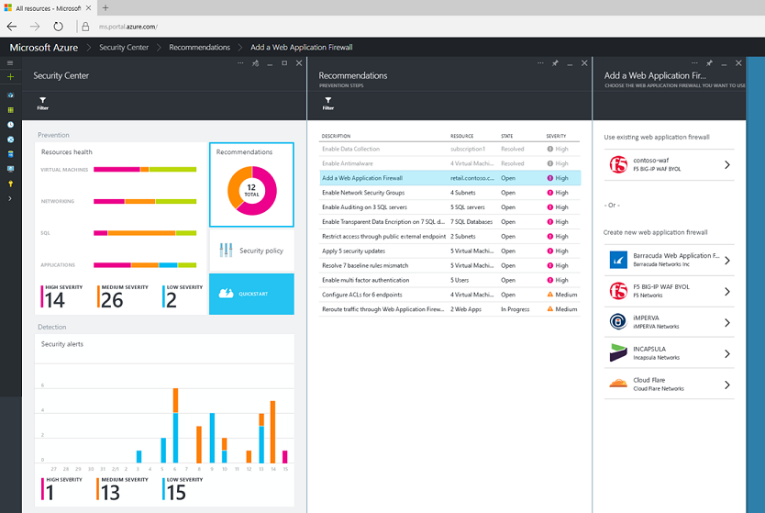Click the Cloud Flare logo icon
765x513 pixels.
pos(618,384)
